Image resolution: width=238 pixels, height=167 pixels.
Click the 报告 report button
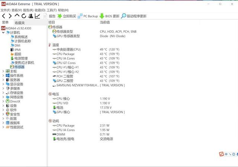[49, 16]
